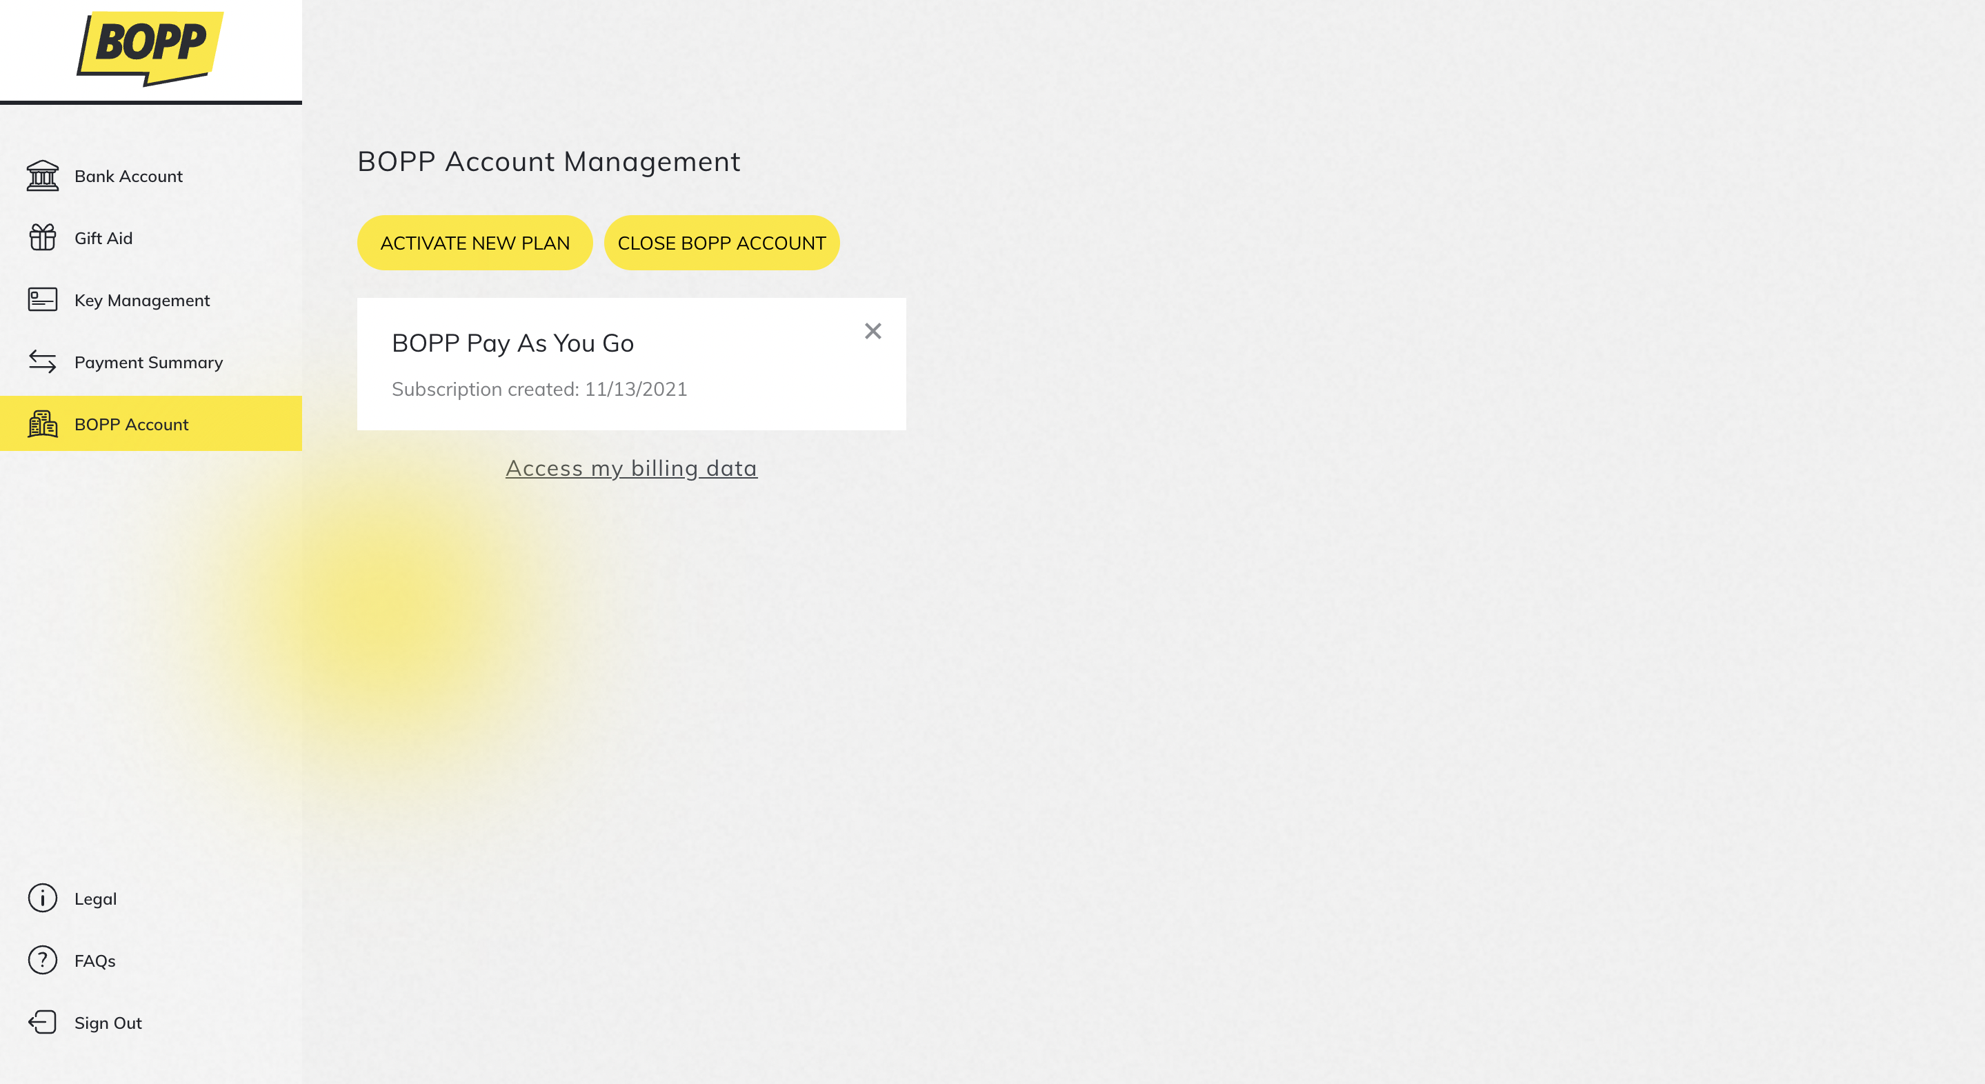This screenshot has height=1084, width=1985.
Task: Click the FAQs question mark icon
Action: tap(42, 960)
